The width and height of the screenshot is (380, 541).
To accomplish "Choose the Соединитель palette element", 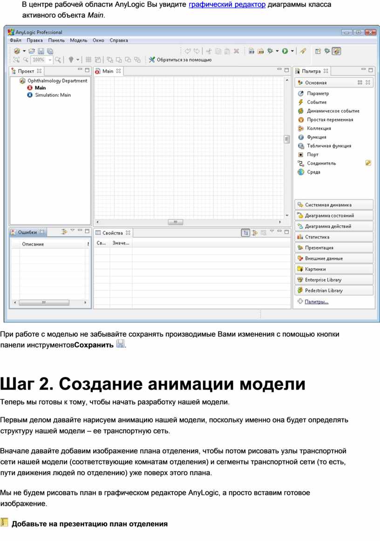I will (317, 163).
